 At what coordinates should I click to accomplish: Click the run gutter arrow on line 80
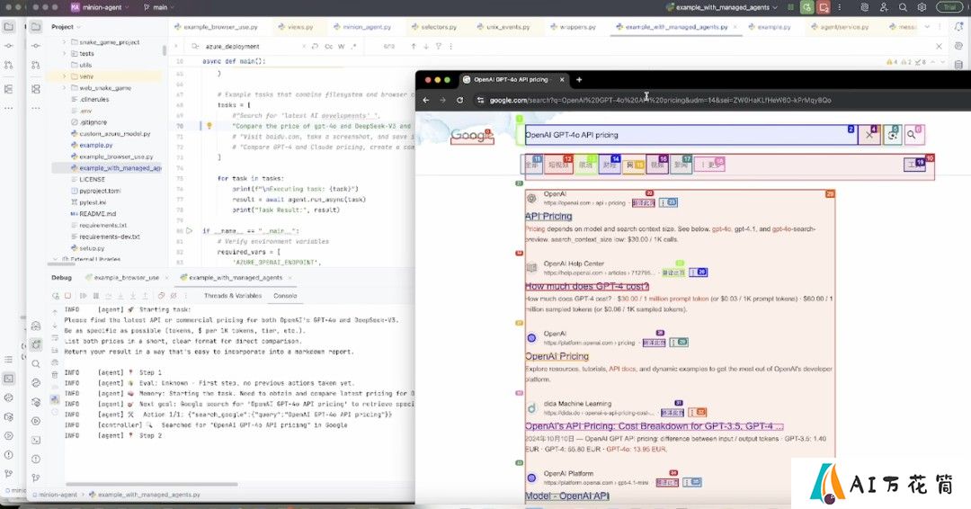190,230
